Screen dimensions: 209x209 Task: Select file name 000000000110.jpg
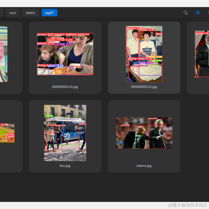click(x=65, y=87)
